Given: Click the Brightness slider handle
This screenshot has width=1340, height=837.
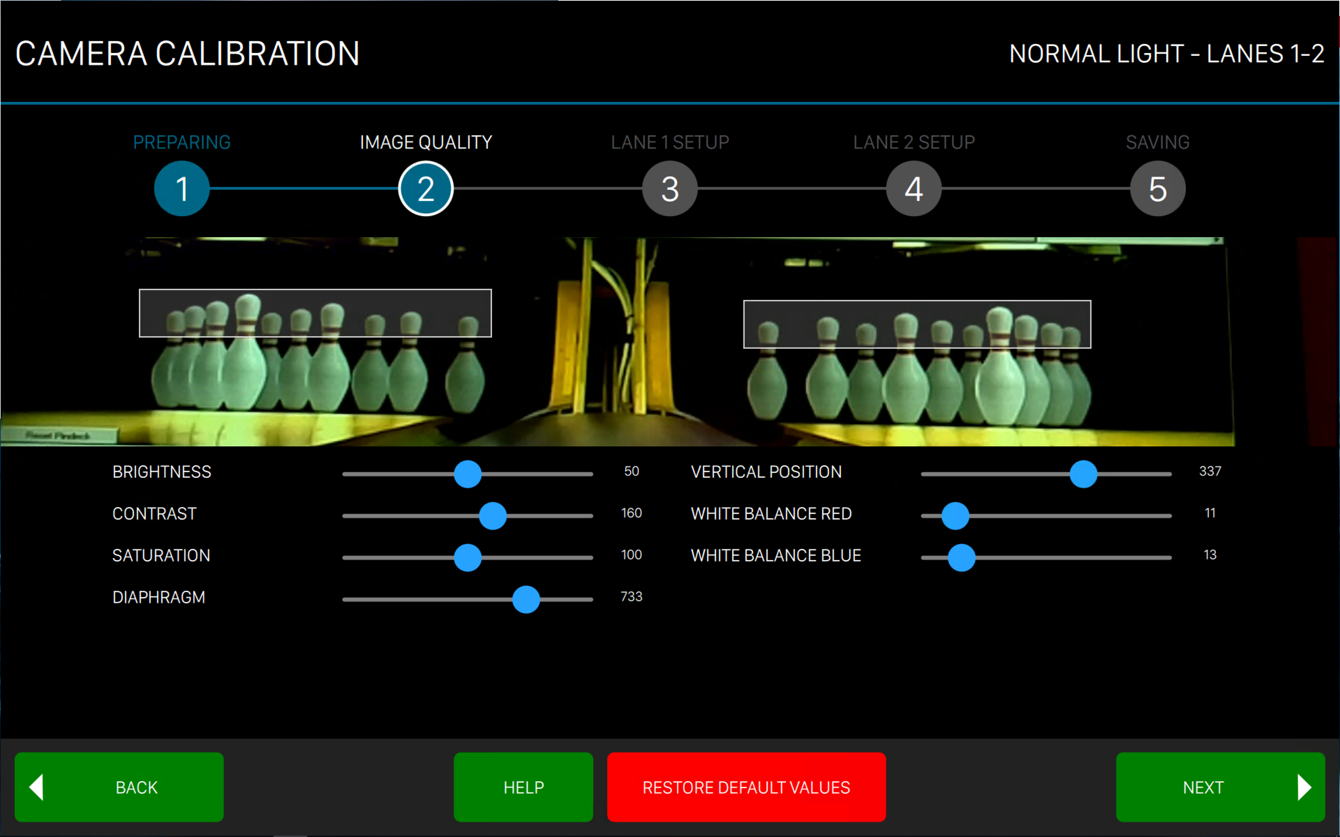Looking at the screenshot, I should coord(467,474).
